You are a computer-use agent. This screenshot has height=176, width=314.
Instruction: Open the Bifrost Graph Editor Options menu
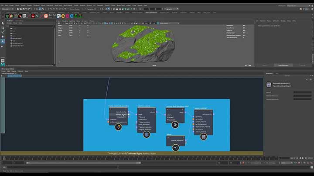click(20, 71)
